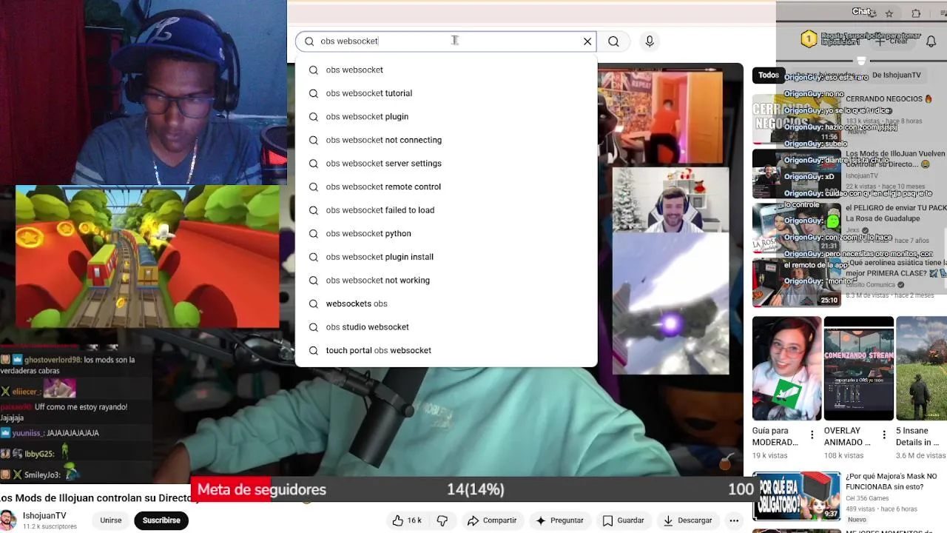
Task: Dislike the video with thumbs down
Action: tap(442, 520)
